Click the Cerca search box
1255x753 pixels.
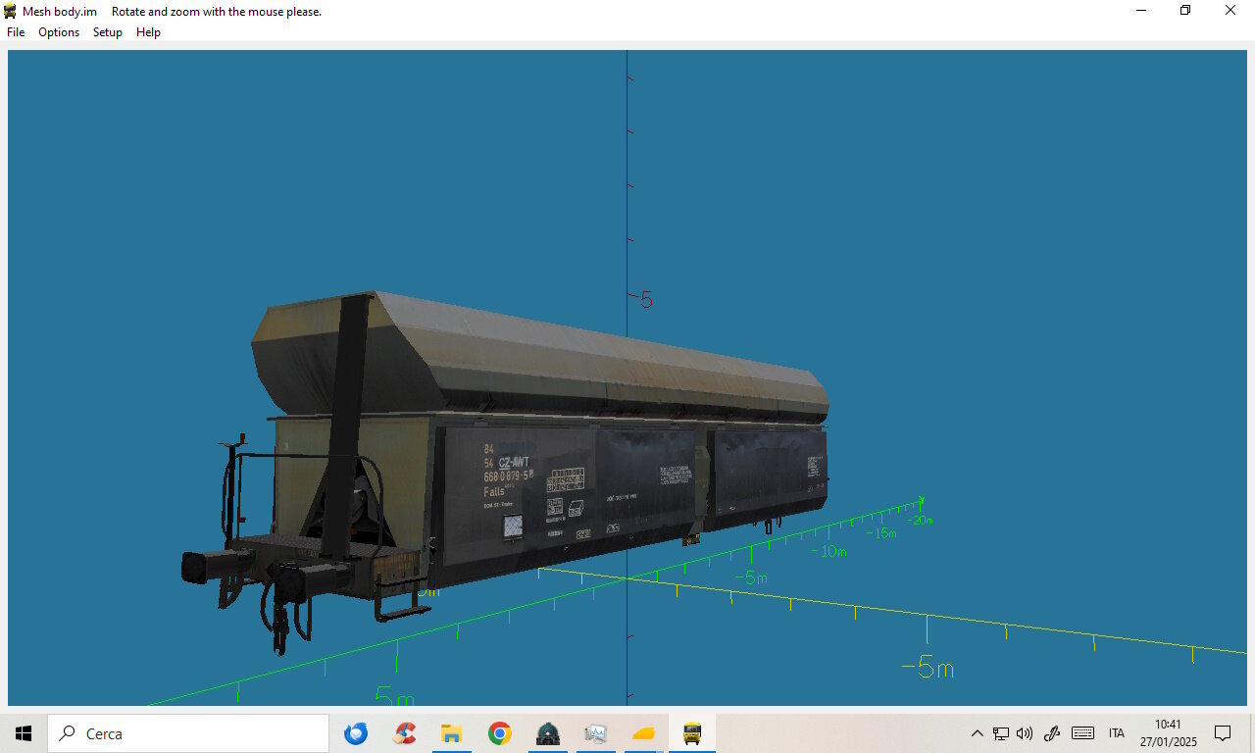coord(188,733)
